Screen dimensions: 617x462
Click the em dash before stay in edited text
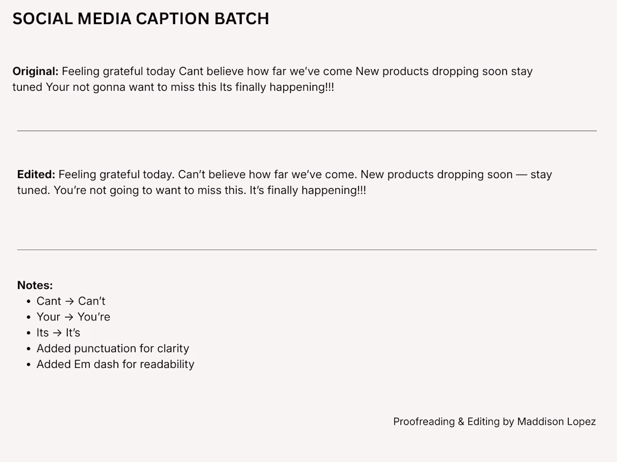[522, 175]
